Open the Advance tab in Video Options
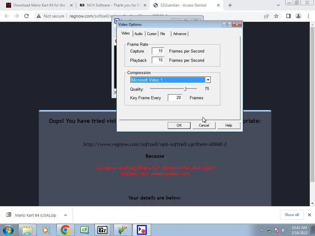The image size is (315, 236). tap(180, 34)
